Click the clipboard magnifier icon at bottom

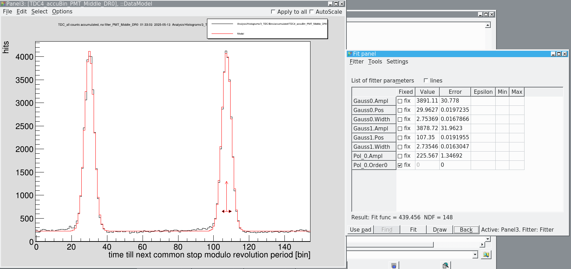pos(446,265)
